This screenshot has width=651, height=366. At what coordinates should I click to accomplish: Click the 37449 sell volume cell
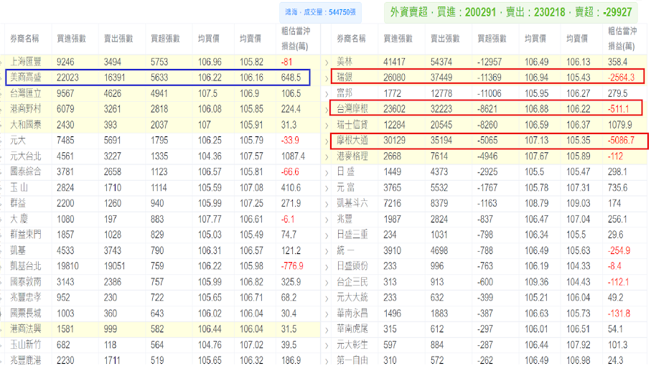[441, 78]
